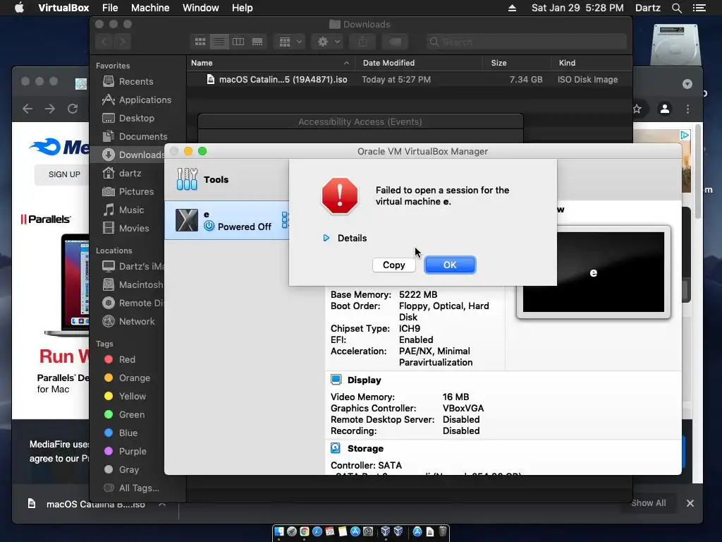The height and width of the screenshot is (542, 722).
Task: Click the eject icon in menu bar
Action: pos(512,8)
